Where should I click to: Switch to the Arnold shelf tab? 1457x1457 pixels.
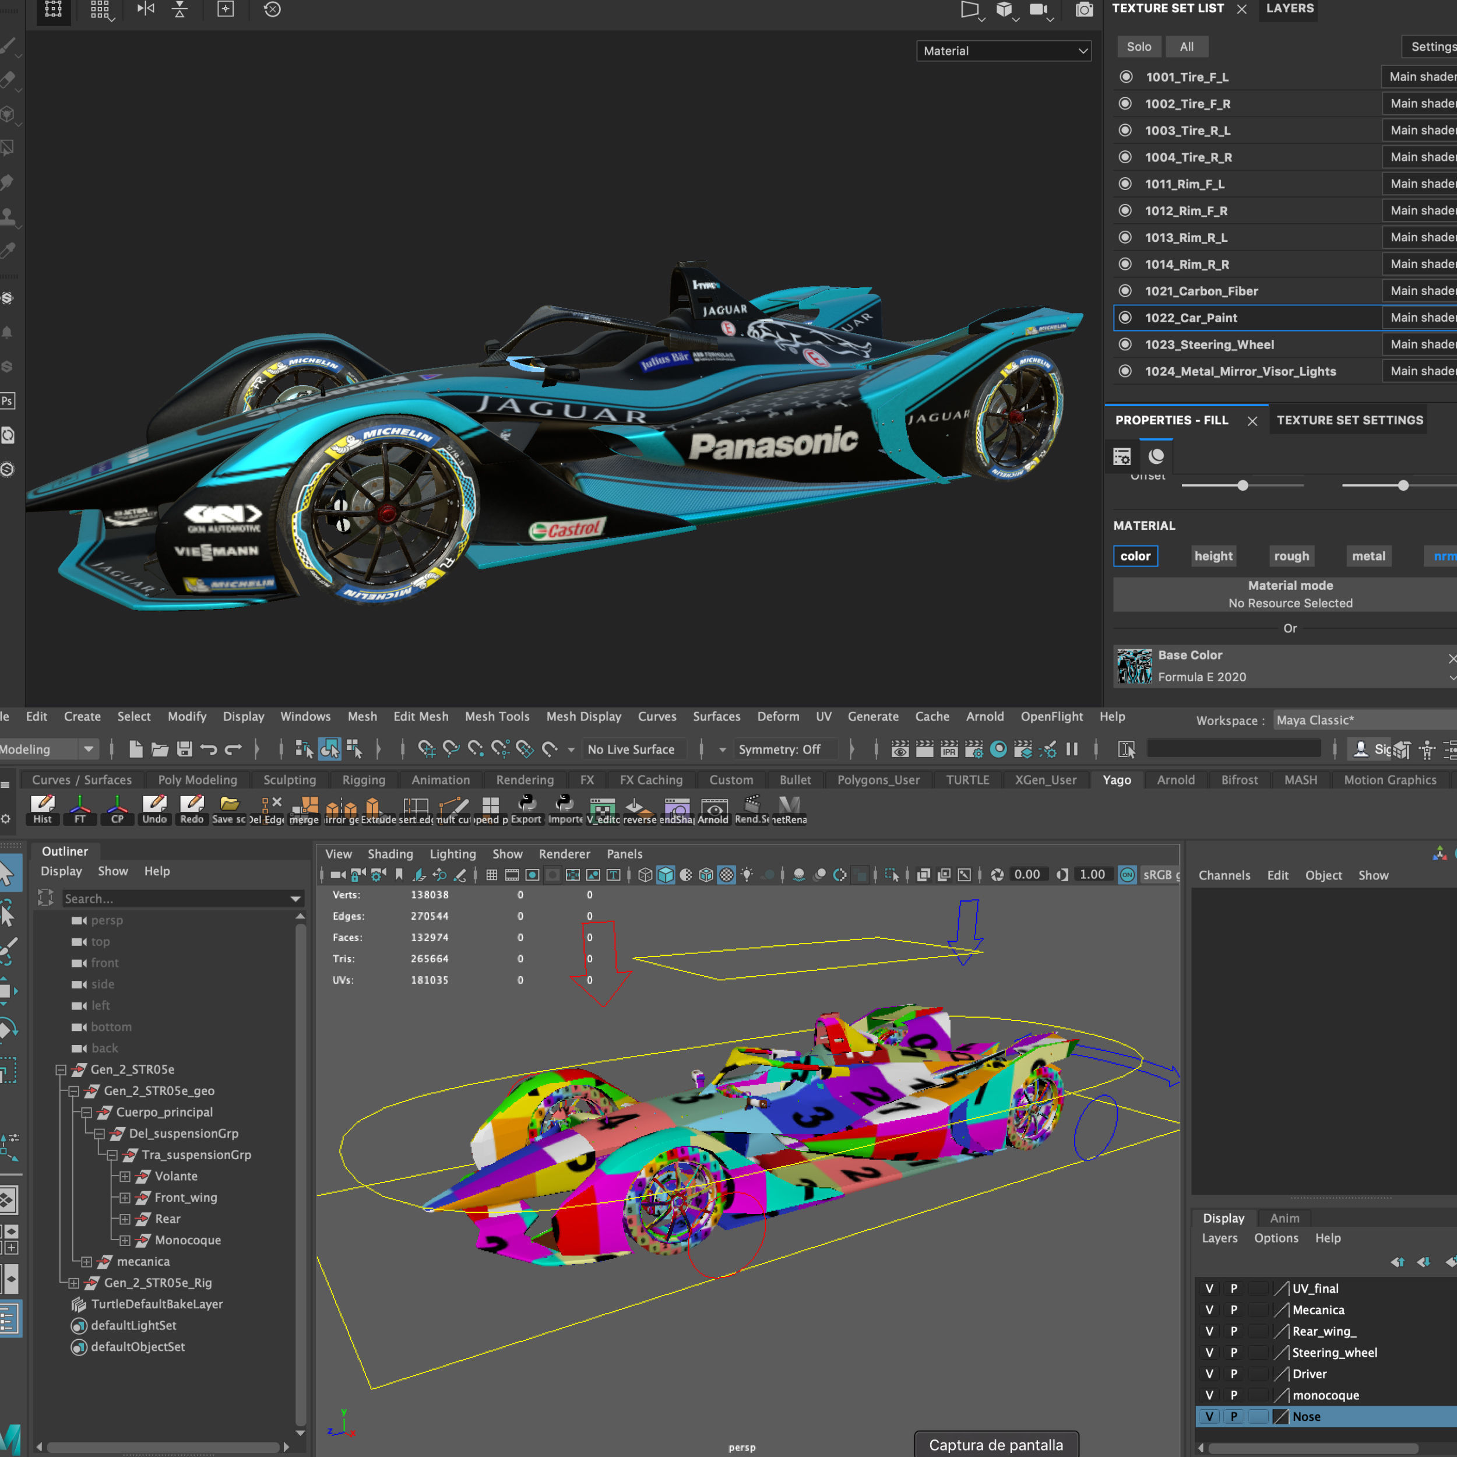(x=1176, y=780)
